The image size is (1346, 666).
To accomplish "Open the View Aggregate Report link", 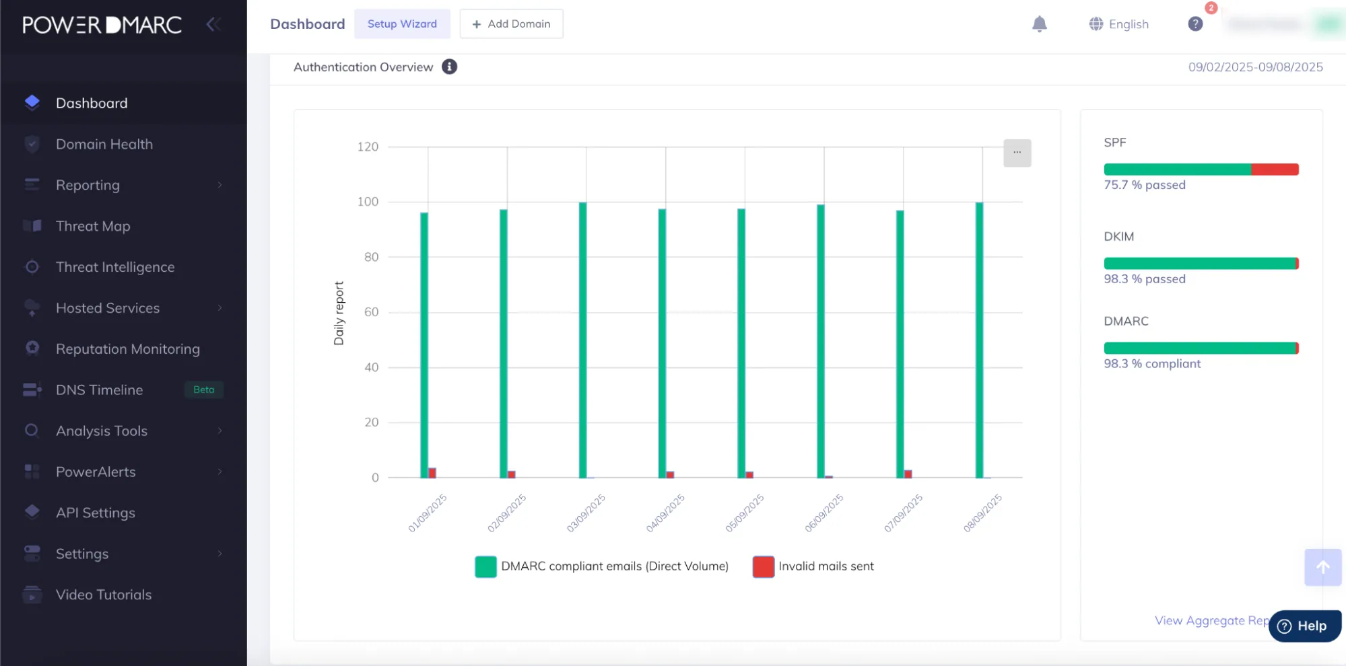I will [1211, 620].
